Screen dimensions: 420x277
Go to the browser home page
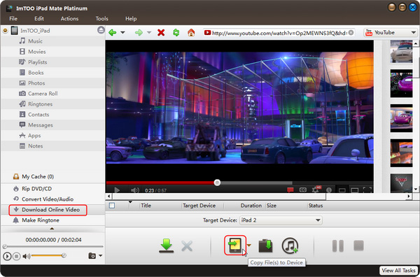point(191,33)
